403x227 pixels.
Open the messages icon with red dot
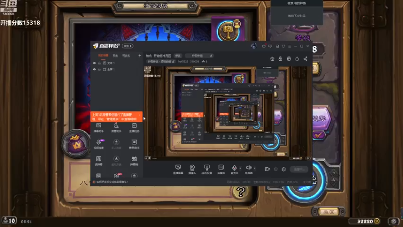(x=264, y=46)
